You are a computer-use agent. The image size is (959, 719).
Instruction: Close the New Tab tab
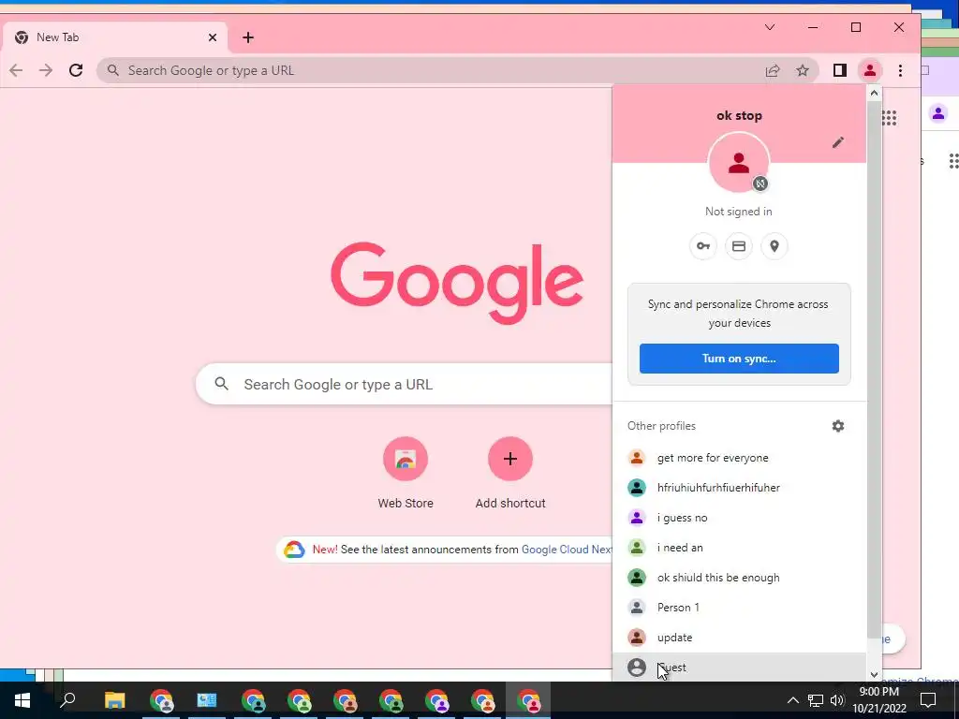213,37
